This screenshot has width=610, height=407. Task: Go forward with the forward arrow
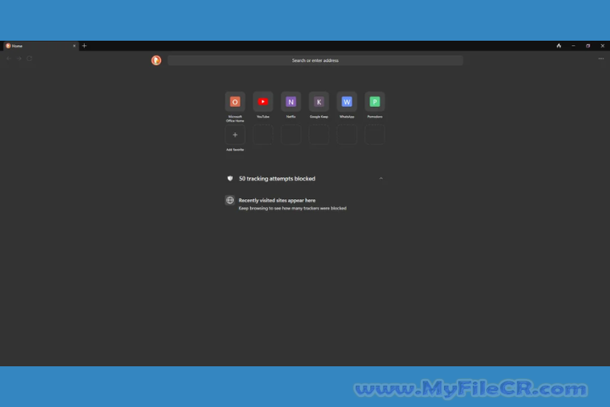tap(19, 59)
